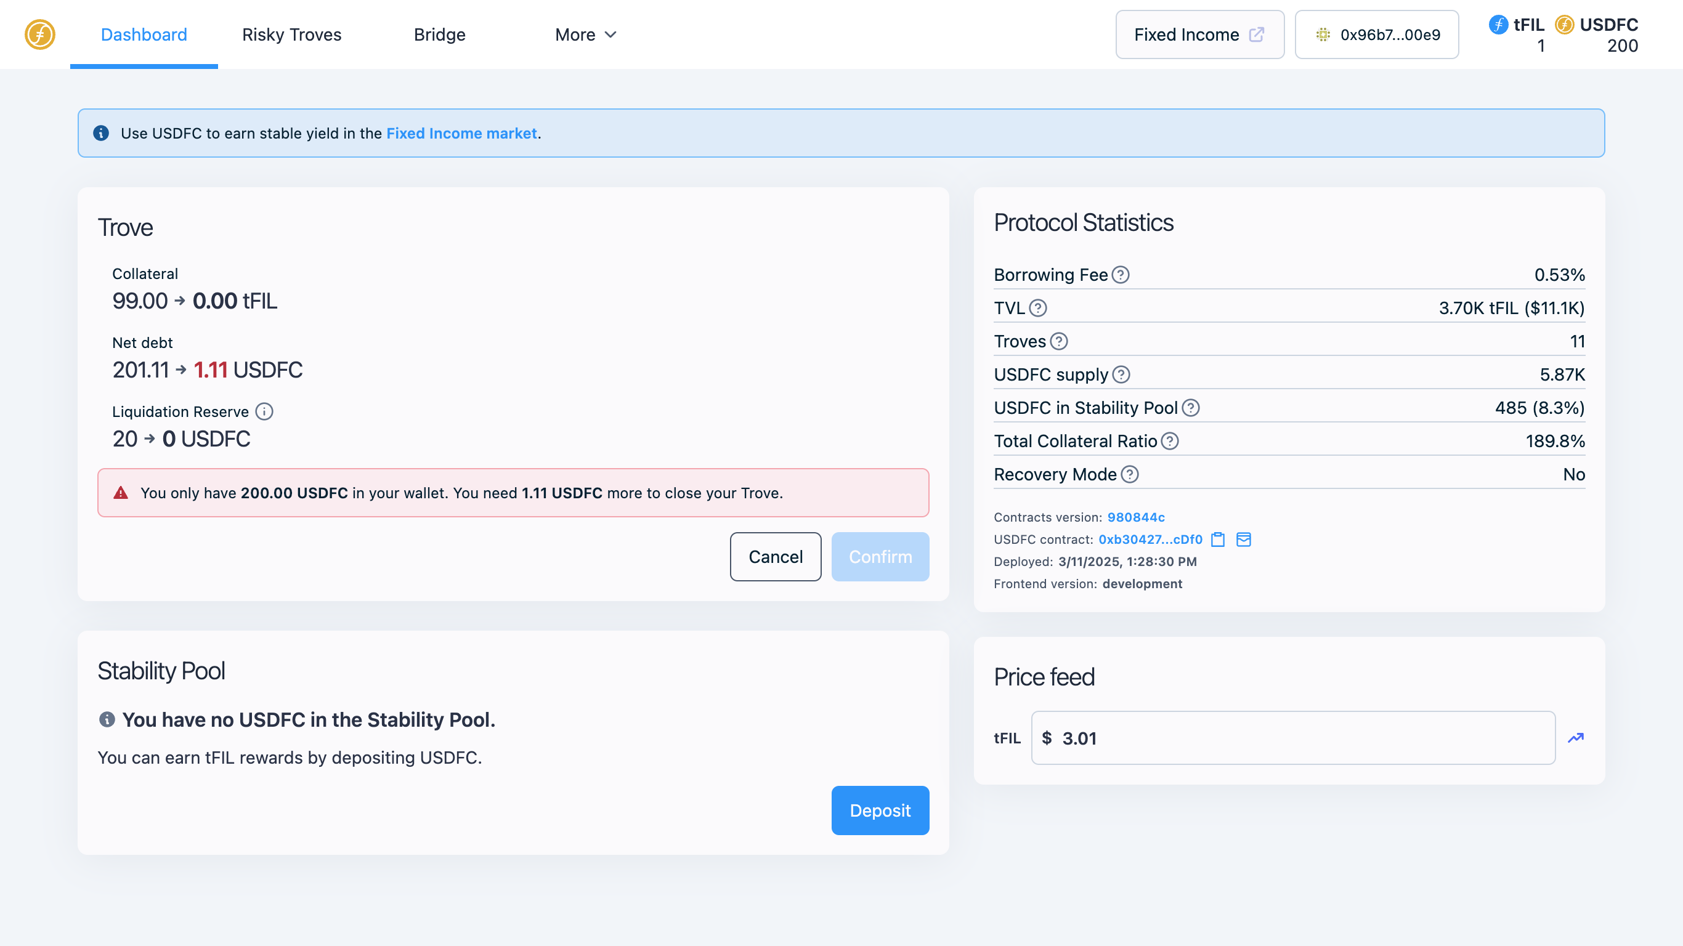
Task: Cancel closing the Trove
Action: [x=776, y=557]
